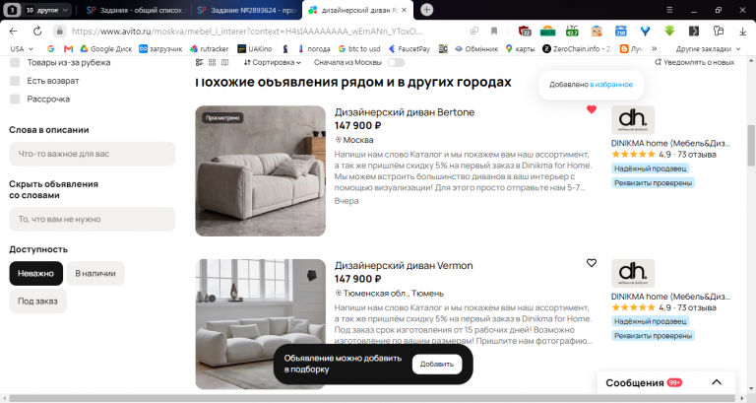Switch to Задания - общий список tab
This screenshot has height=403, width=756.
[x=136, y=10]
